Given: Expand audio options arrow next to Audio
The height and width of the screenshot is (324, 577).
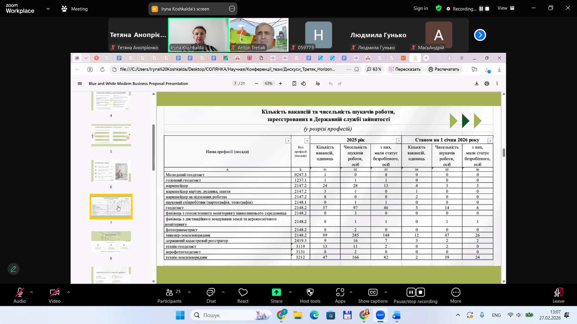Looking at the screenshot, I should [x=32, y=292].
